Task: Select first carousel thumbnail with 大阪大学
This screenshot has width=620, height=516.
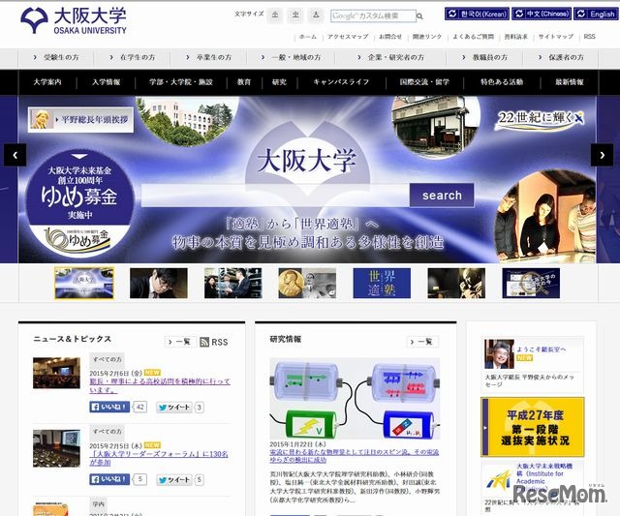Action: point(84,283)
